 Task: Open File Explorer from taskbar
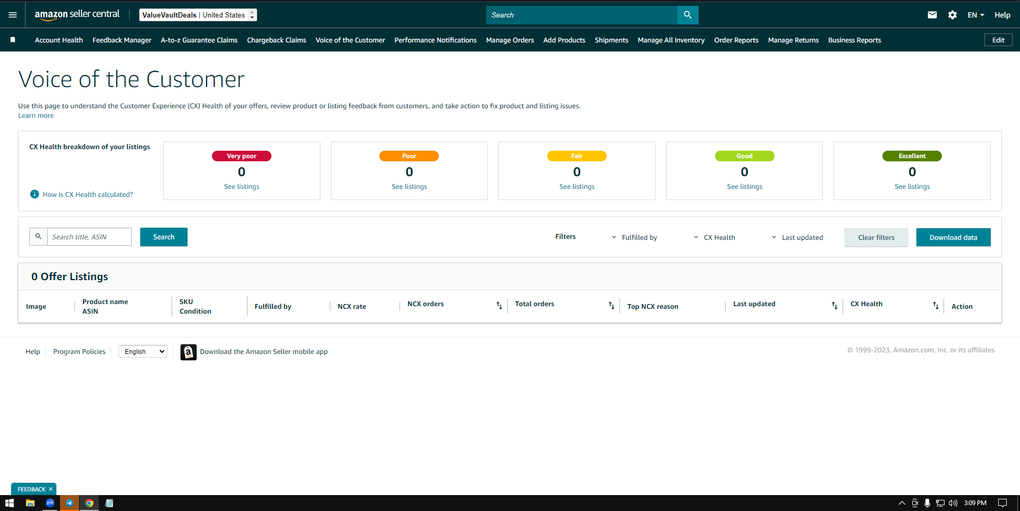pyautogui.click(x=30, y=503)
